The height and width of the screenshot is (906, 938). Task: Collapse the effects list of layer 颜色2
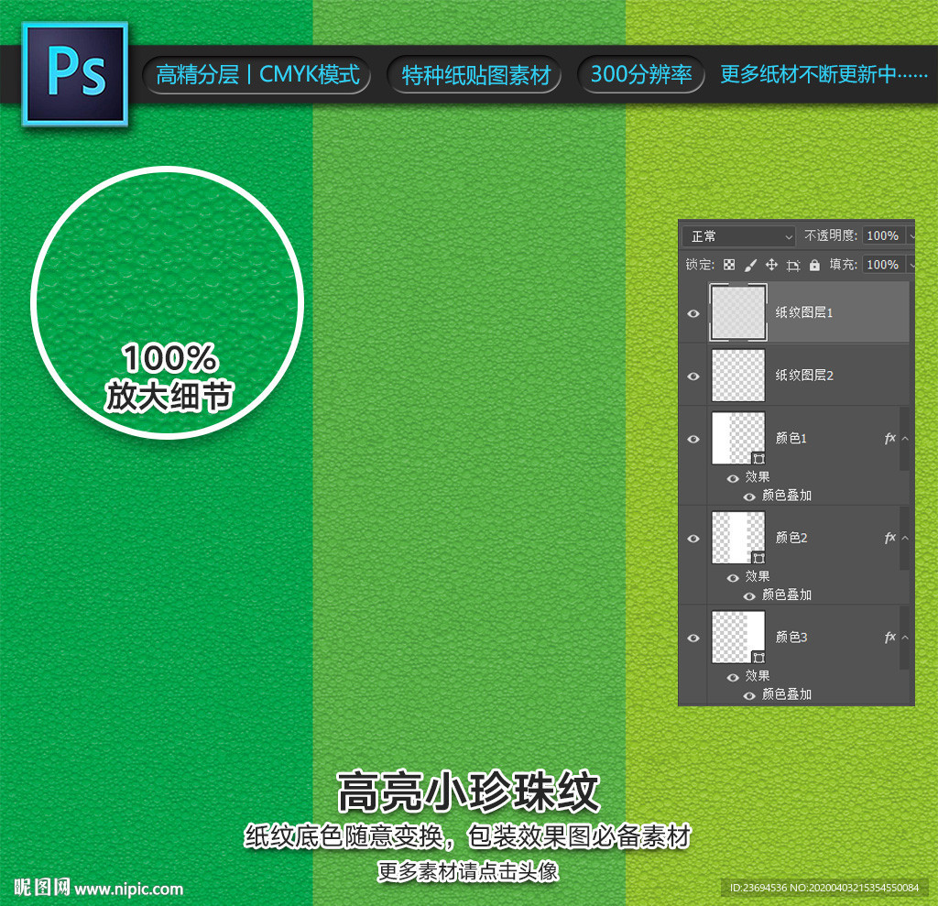click(x=905, y=538)
